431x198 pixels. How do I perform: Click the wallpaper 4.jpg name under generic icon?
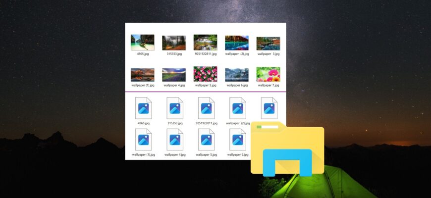point(175,155)
